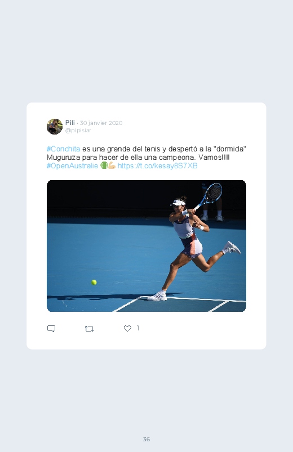The image size is (293, 452).
Task: Follow the t.co/kesay8S7XB link
Action: (158, 165)
